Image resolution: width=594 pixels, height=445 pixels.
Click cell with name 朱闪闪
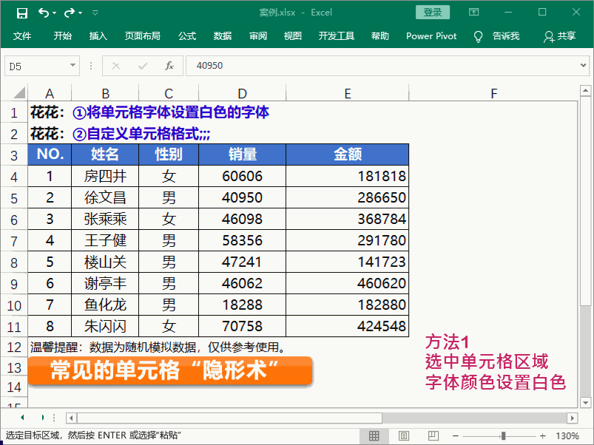coord(105,327)
